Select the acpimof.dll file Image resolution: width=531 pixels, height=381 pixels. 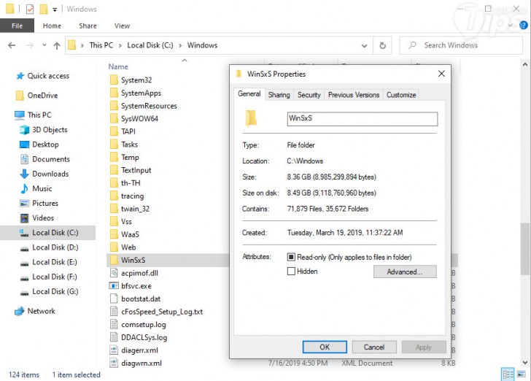133,273
